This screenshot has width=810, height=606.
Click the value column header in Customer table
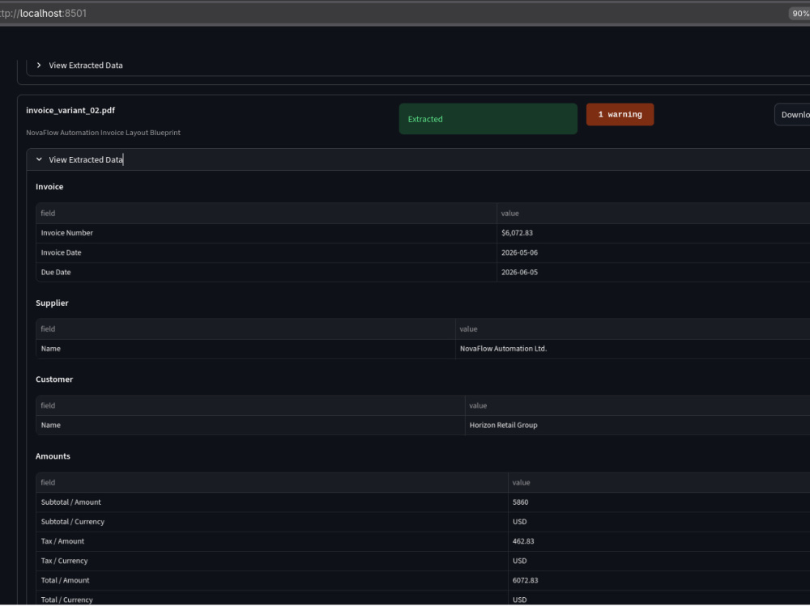click(x=637, y=405)
